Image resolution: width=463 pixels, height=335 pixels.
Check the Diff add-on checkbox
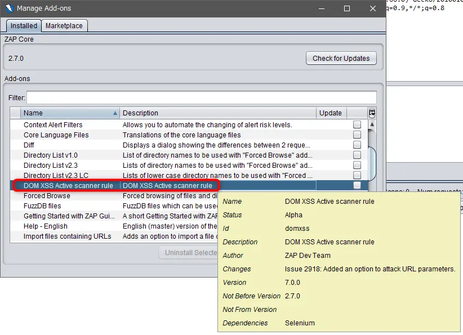357,145
